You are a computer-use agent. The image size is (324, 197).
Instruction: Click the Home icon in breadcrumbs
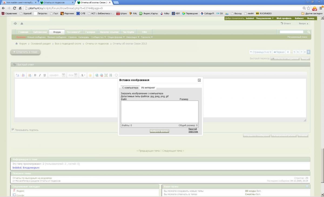coord(16,44)
